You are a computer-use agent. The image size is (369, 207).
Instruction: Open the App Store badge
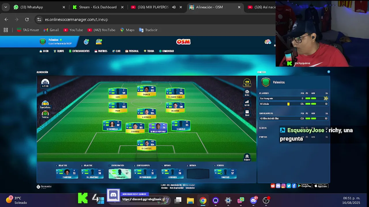pos(321,186)
